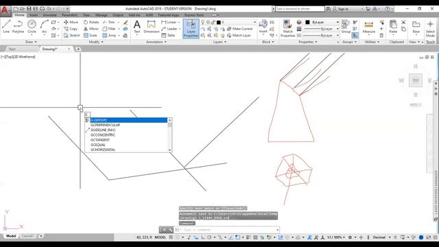439x247 pixels.
Task: Switch to the Manage ribbon tab
Action: tap(102, 15)
